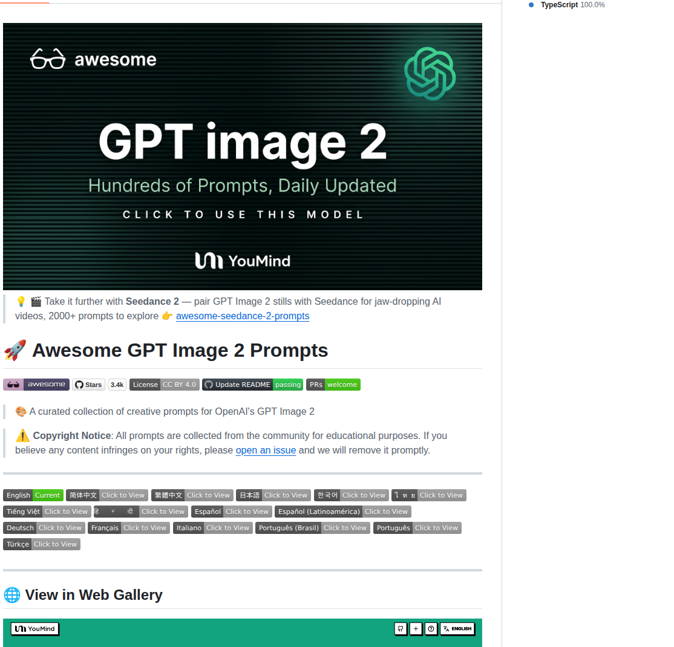The width and height of the screenshot is (674, 647).
Task: Click the plus icon in gallery preview
Action: pyautogui.click(x=416, y=629)
